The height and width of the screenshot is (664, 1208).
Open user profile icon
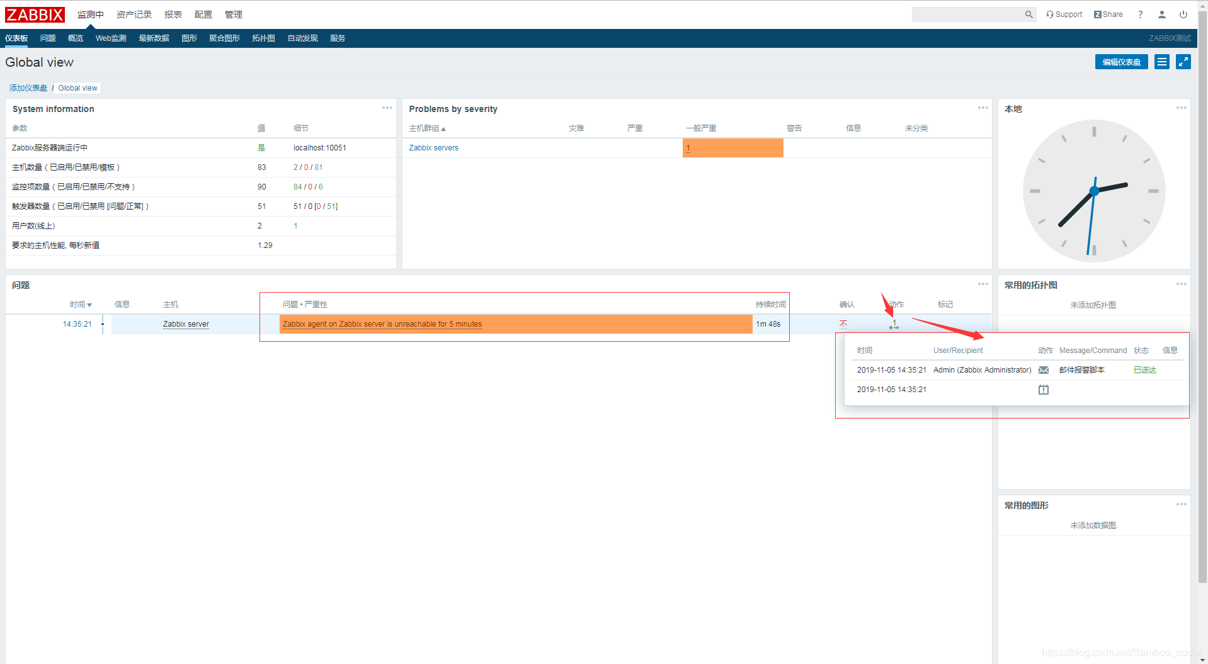(x=1161, y=14)
